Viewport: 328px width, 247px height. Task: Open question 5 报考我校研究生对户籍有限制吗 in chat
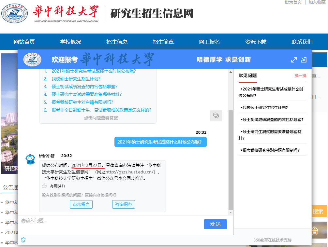click(82, 102)
